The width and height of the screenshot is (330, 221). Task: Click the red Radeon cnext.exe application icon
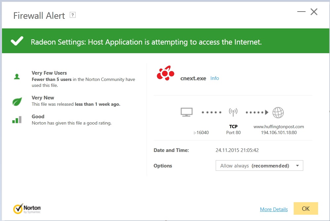click(x=165, y=73)
